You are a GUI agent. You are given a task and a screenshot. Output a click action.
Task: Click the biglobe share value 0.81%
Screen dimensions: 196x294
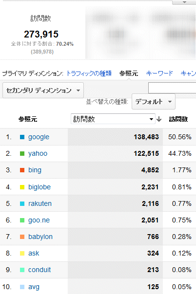pyautogui.click(x=182, y=187)
